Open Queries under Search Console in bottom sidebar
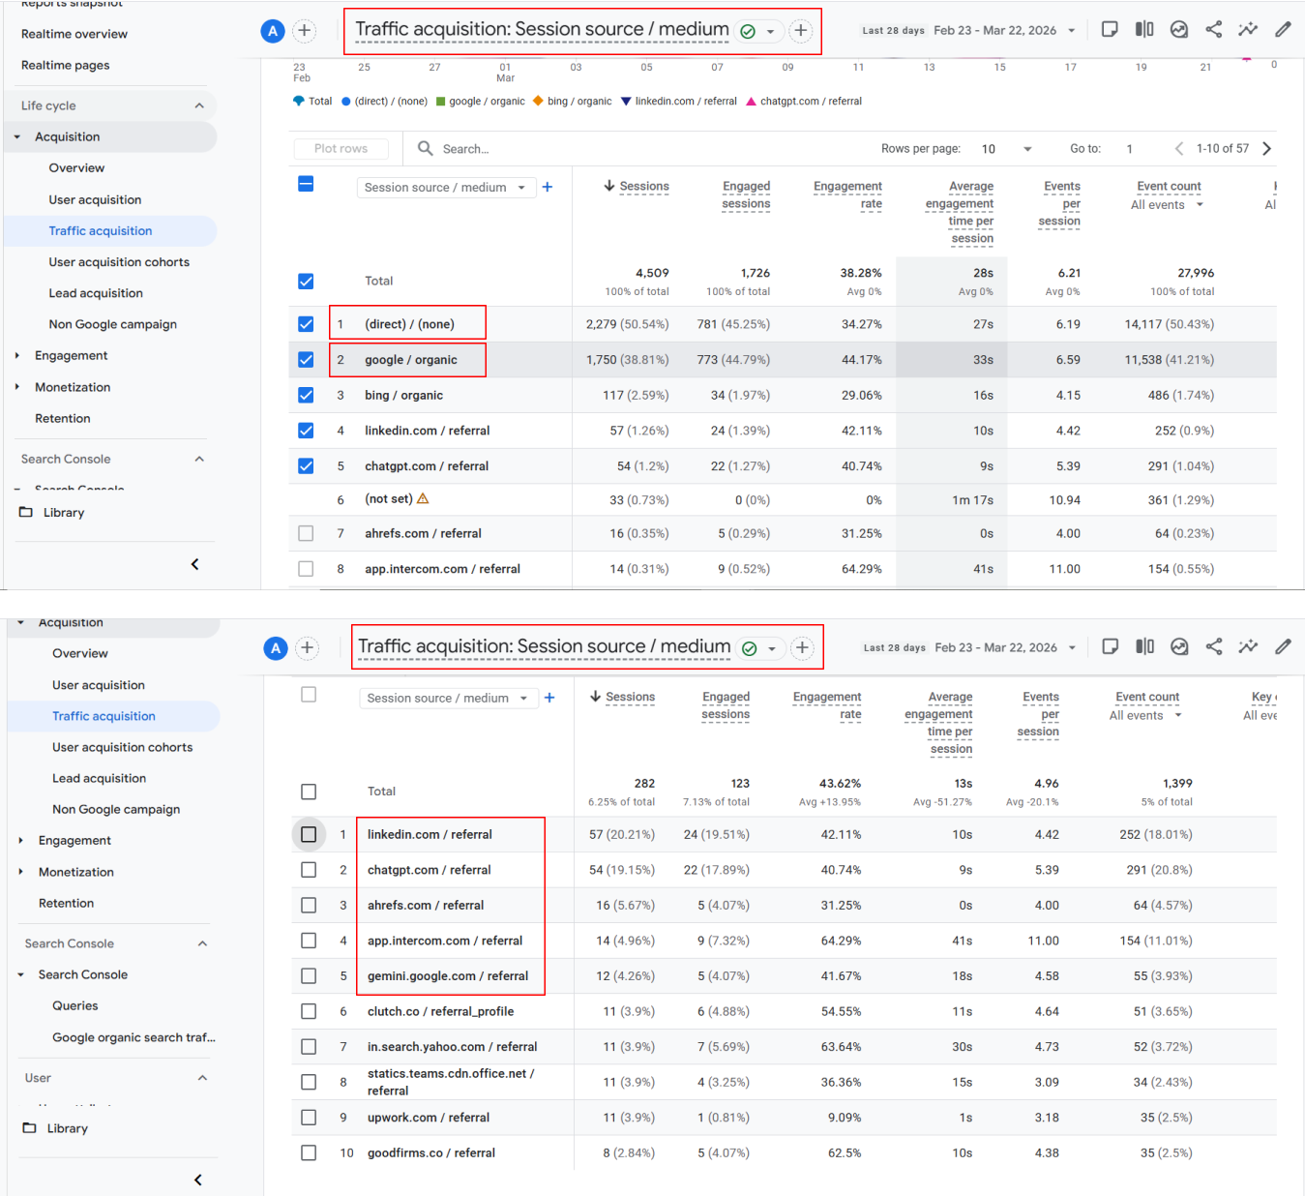Image resolution: width=1305 pixels, height=1196 pixels. [75, 1006]
